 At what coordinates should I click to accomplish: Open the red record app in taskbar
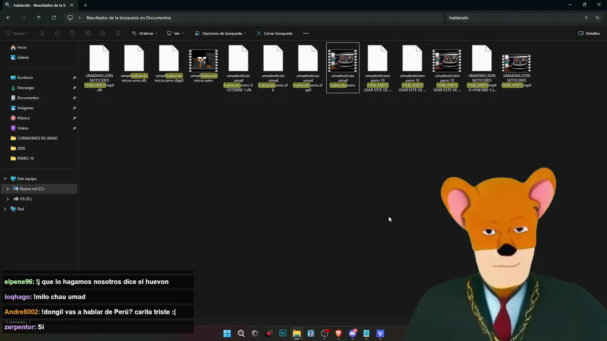tap(269, 333)
